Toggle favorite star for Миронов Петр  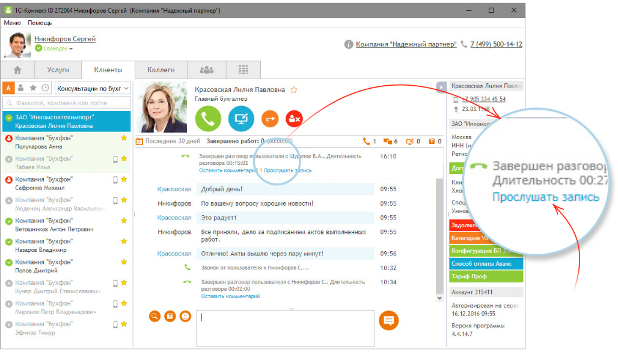(x=124, y=303)
